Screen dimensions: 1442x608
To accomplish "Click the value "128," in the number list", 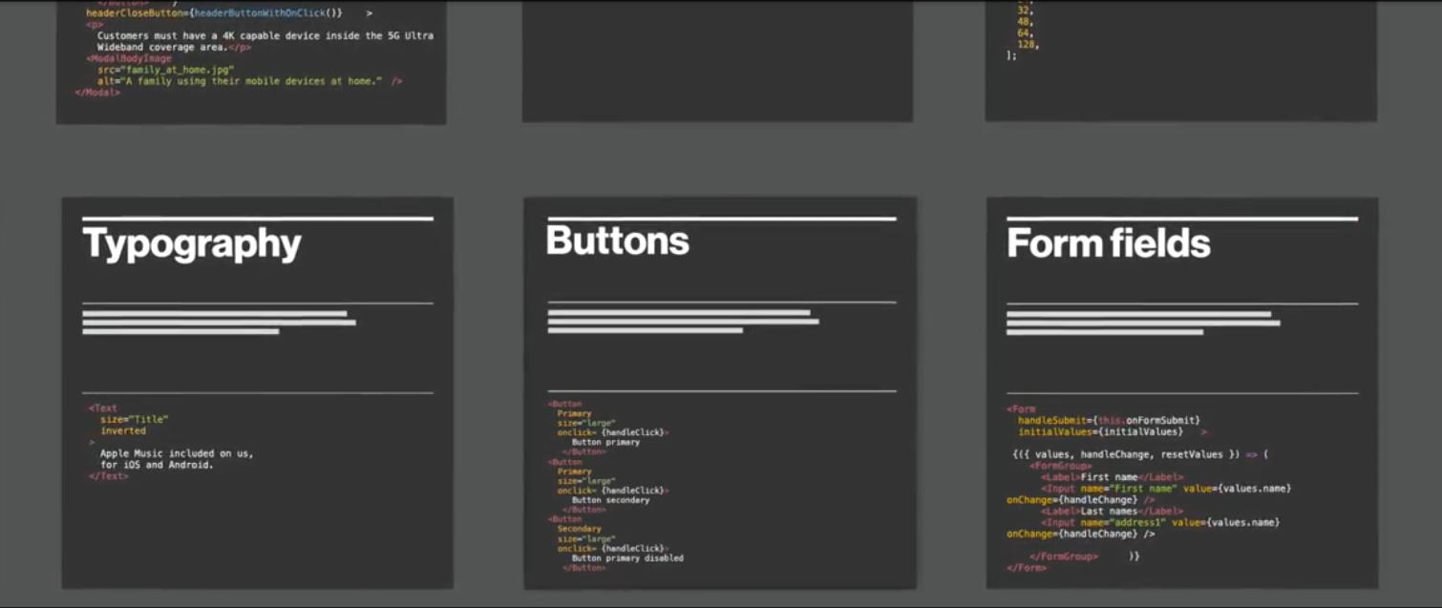I will click(x=1029, y=45).
